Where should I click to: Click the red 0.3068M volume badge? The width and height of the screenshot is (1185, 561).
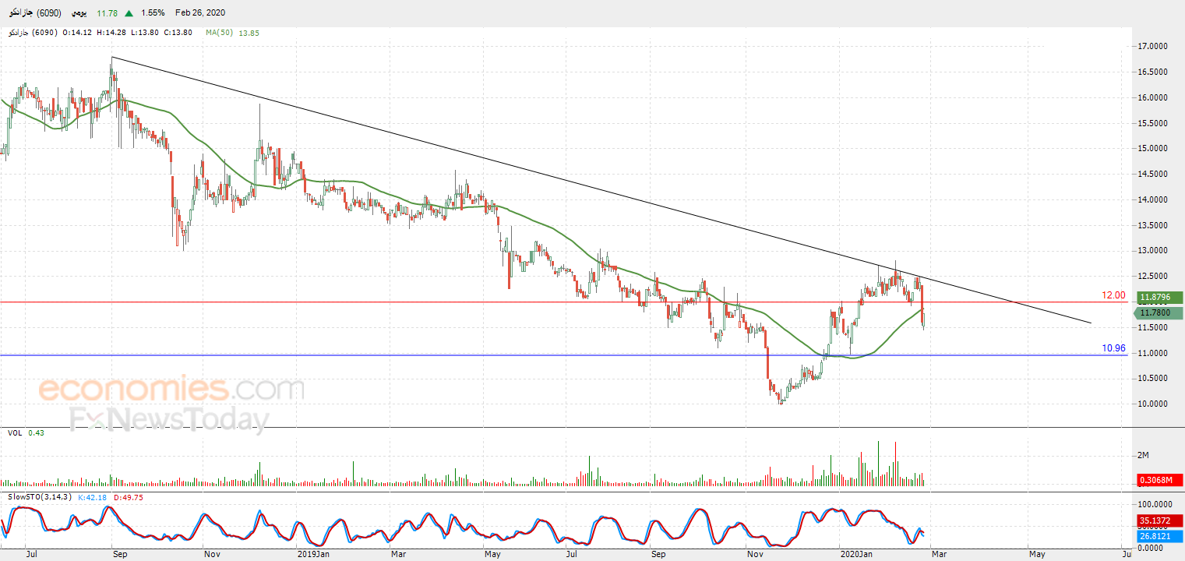[x=1160, y=480]
